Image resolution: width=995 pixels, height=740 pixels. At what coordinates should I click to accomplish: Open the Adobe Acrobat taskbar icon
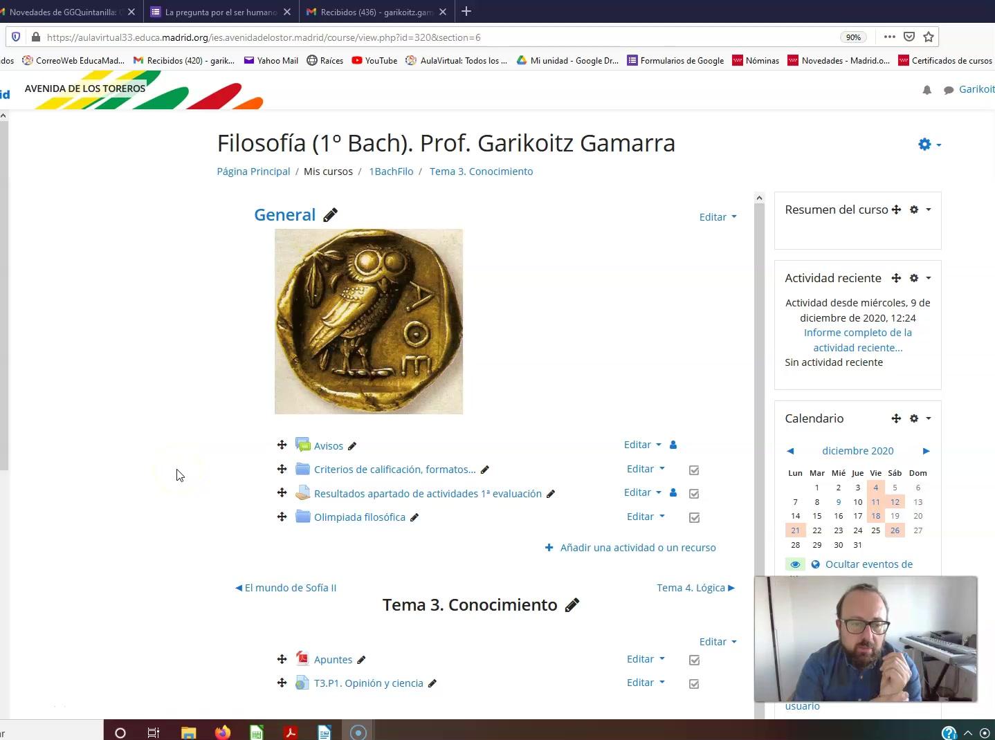[x=291, y=732]
